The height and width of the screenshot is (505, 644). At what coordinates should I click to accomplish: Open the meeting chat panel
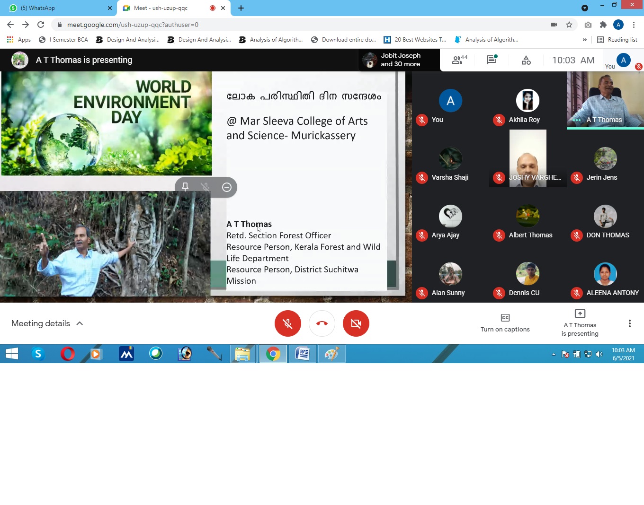(x=492, y=60)
